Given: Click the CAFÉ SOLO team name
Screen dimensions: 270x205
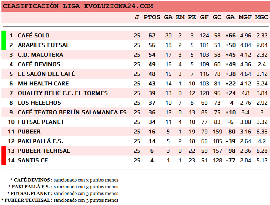Looking at the screenshot, I should (x=34, y=36).
